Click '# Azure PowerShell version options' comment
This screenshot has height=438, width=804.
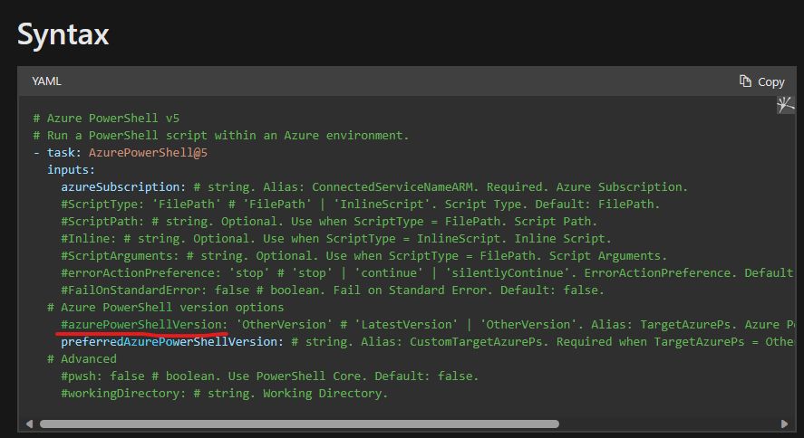[x=166, y=308]
